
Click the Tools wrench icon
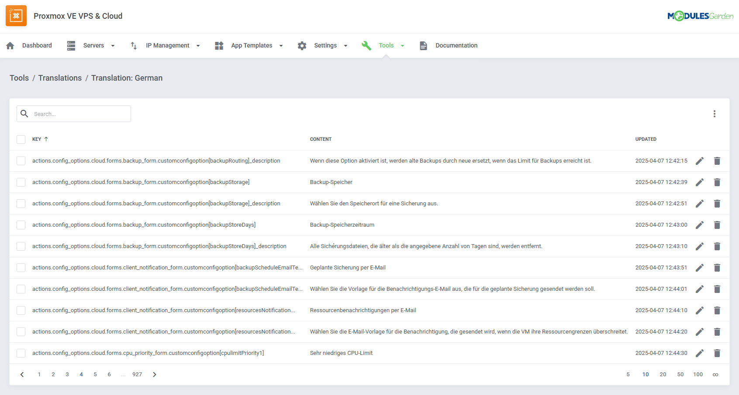click(x=366, y=45)
